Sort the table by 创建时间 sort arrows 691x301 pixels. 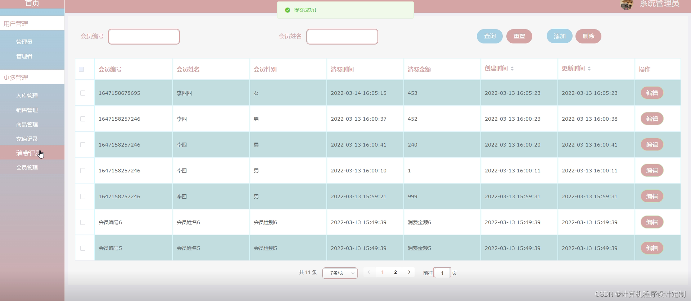[x=512, y=69]
